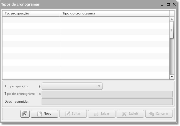Screen dimensions: 180x126
Task: Sort by Tp. prospecção column header
Action: (x=31, y=13)
